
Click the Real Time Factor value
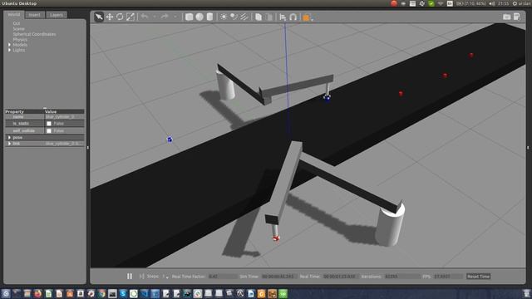pyautogui.click(x=222, y=277)
